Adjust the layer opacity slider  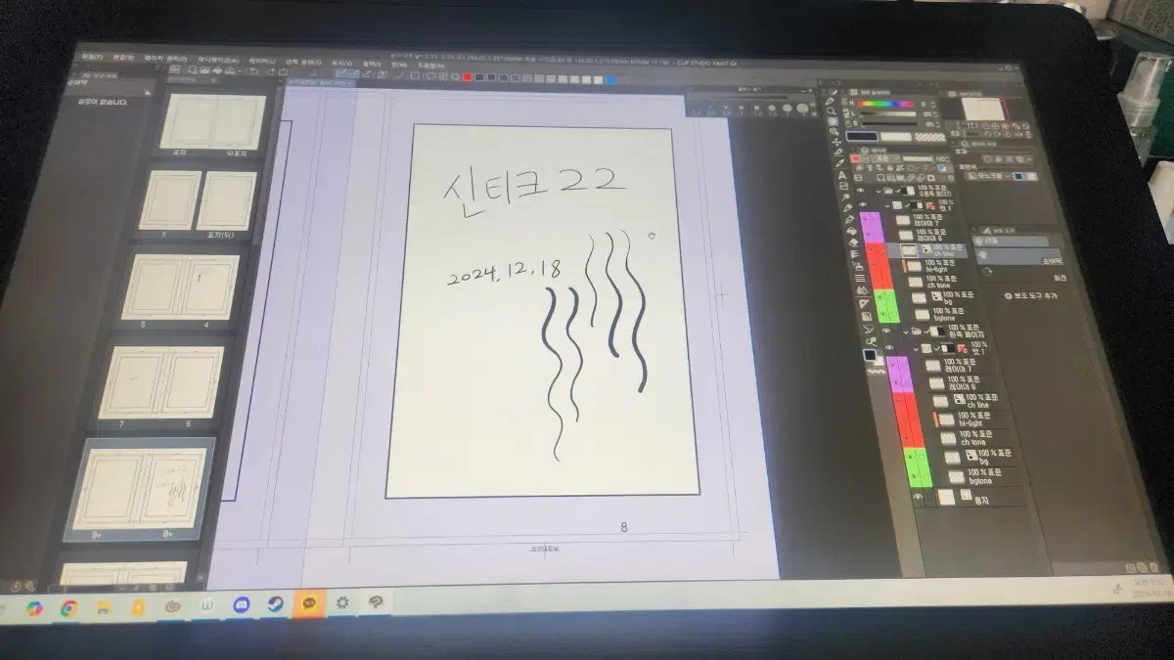(x=918, y=158)
